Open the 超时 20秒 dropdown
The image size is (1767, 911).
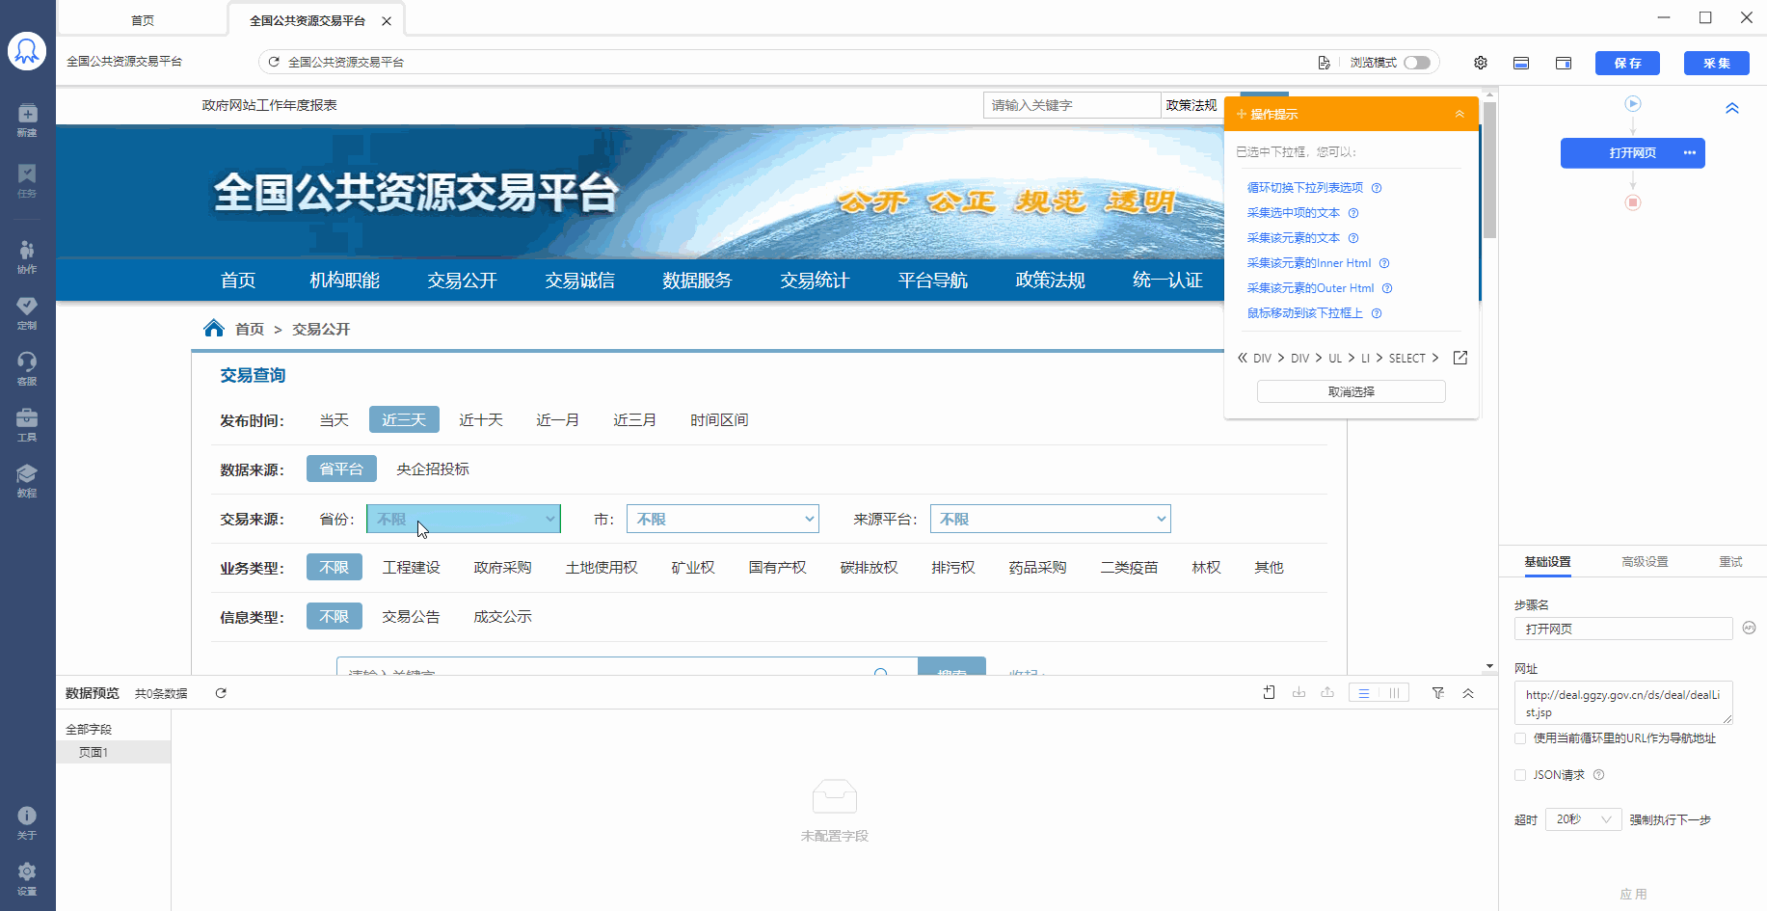click(x=1584, y=819)
